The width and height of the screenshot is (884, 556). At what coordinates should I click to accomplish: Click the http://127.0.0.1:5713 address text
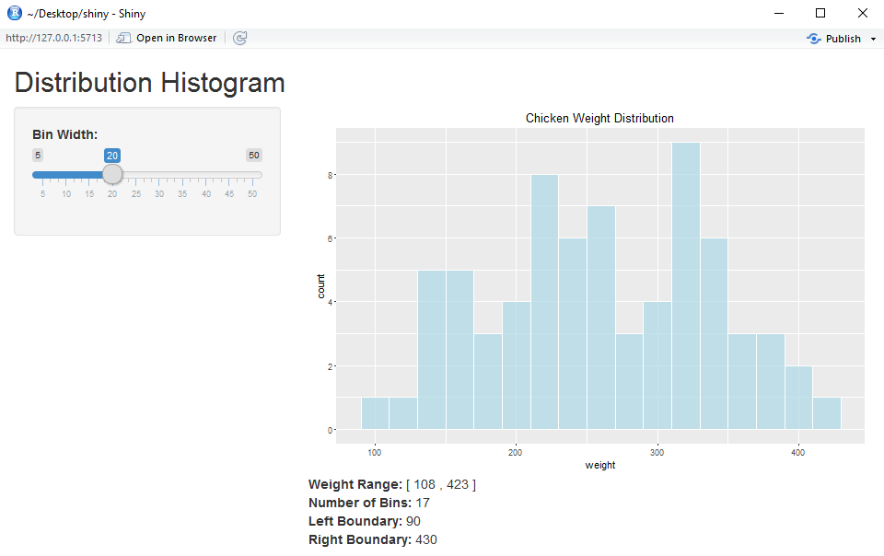pyautogui.click(x=53, y=38)
